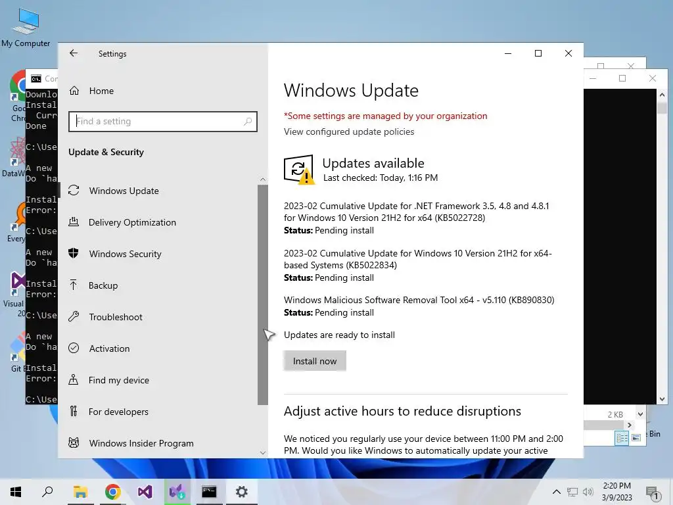Click the Settings gear taskbar icon
Screen dimensions: 673x505
242,492
